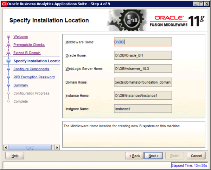The width and height of the screenshot is (211, 170).
Task: Click the Oracle Home field
Action: pyautogui.click(x=143, y=55)
